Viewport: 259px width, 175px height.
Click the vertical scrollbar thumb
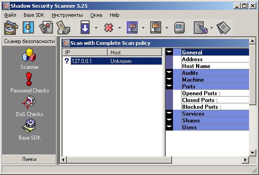pos(252,74)
